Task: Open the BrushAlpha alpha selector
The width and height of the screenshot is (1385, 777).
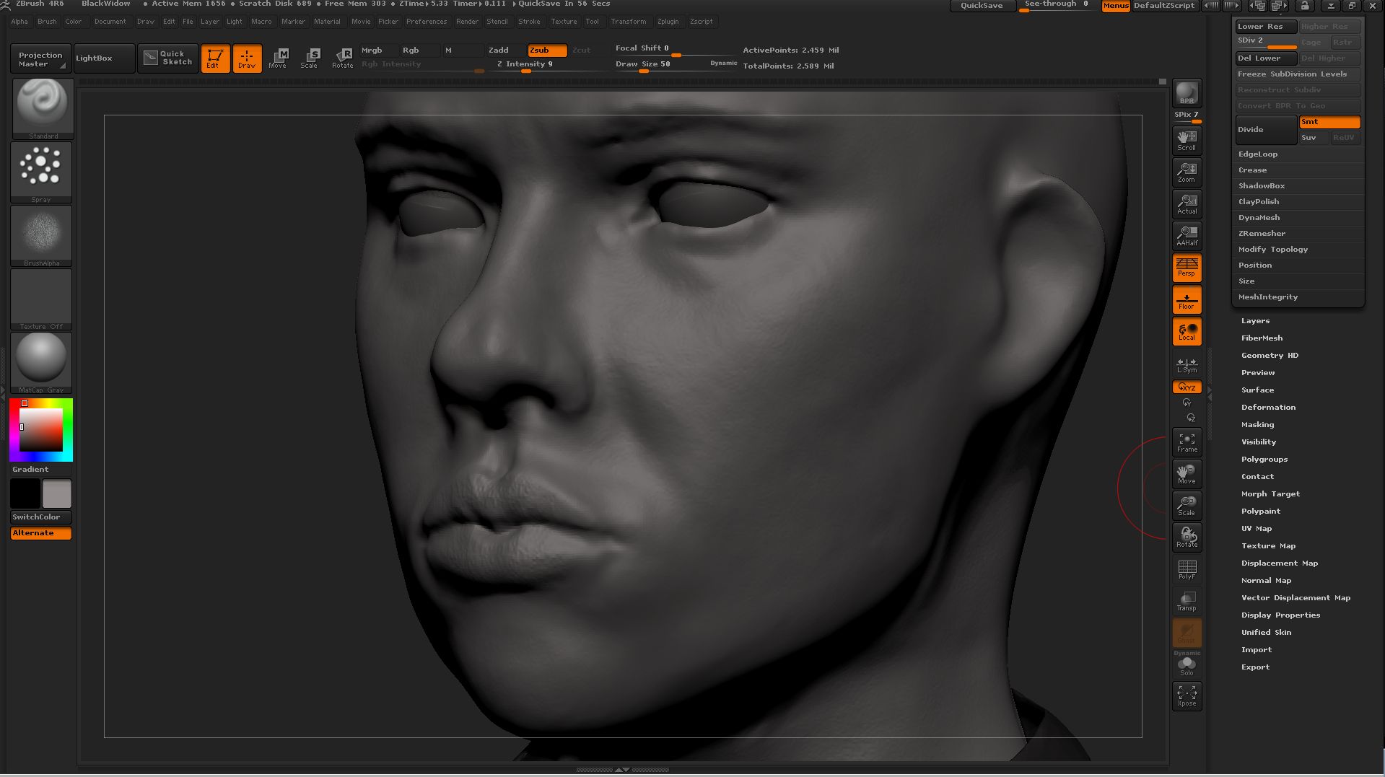Action: 41,235
